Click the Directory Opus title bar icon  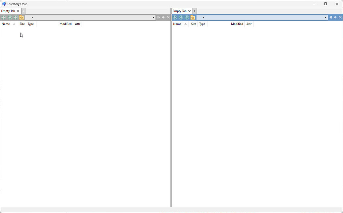click(4, 4)
